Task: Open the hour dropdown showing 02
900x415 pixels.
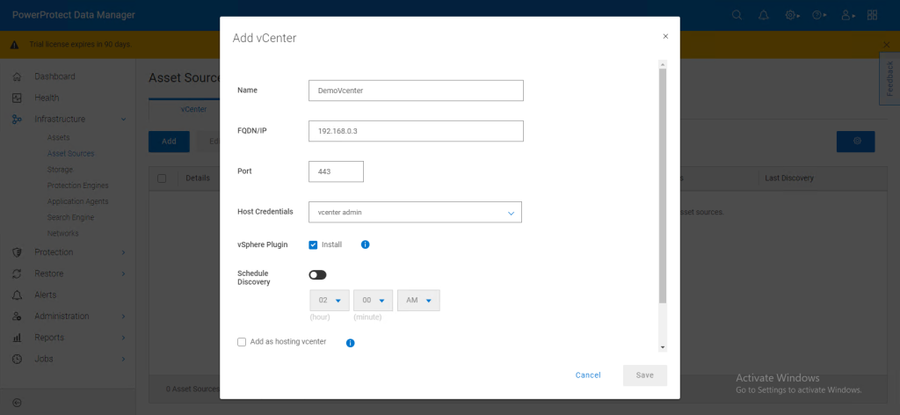Action: point(329,301)
